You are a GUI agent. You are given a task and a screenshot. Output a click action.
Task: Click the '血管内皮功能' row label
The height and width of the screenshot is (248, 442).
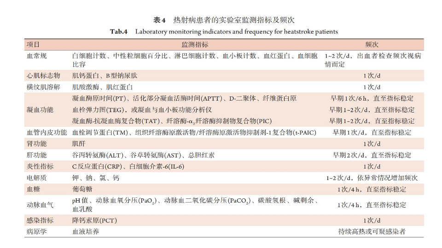point(47,132)
